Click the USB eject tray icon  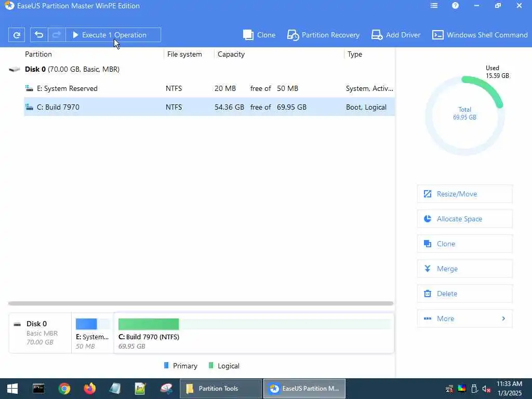474,389
